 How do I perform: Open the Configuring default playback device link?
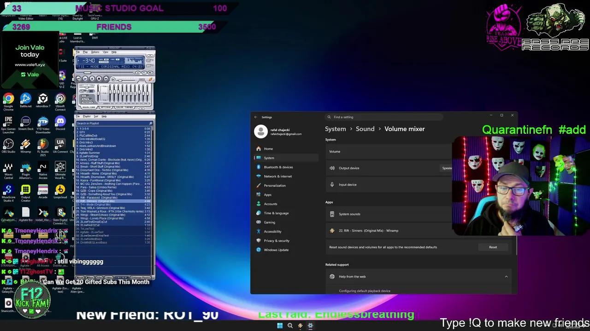tap(365, 291)
